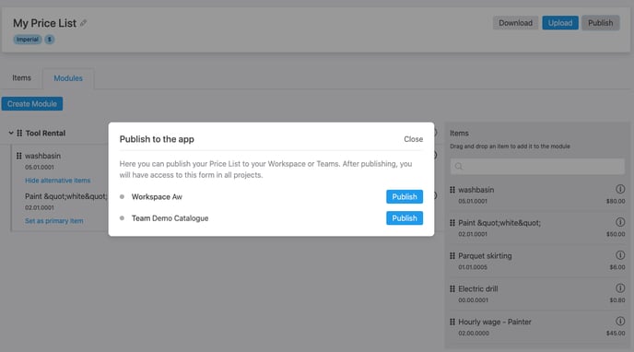
Task: Click the items search field
Action: (x=537, y=166)
